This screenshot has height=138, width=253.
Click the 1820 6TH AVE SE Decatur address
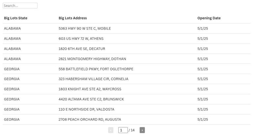(x=82, y=49)
